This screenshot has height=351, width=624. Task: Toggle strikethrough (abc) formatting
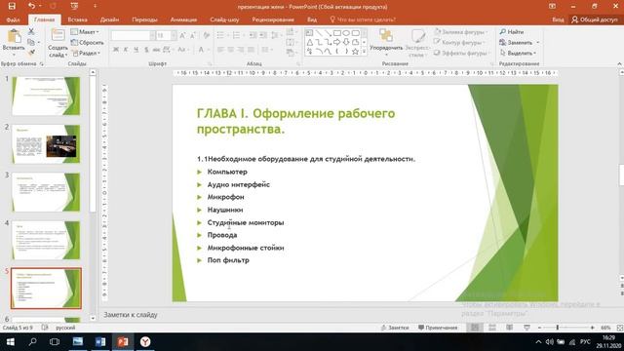pyautogui.click(x=156, y=50)
